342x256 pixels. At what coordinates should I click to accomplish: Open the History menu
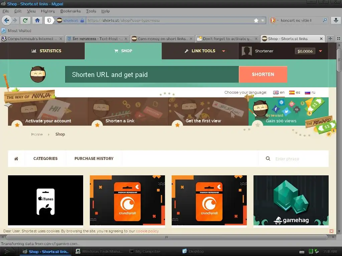[48, 11]
